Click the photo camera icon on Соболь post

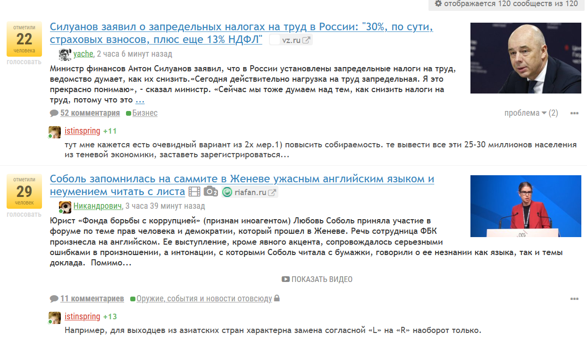(210, 192)
